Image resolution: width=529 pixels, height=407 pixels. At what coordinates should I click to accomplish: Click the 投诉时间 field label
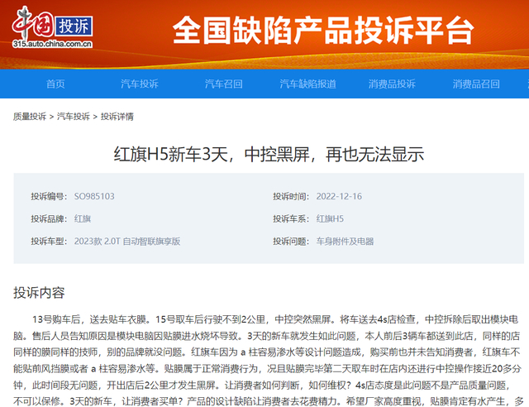click(x=291, y=196)
